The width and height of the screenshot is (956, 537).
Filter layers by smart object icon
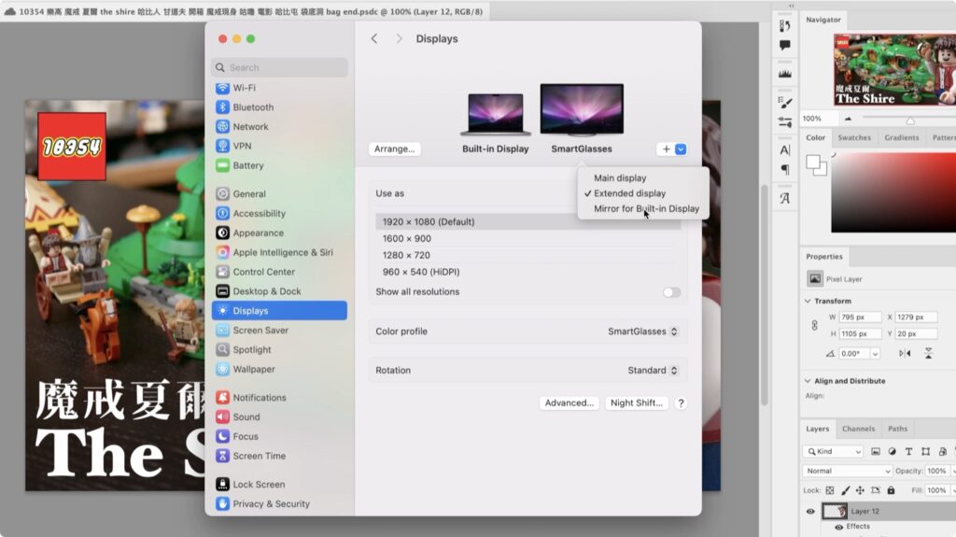[x=943, y=452]
